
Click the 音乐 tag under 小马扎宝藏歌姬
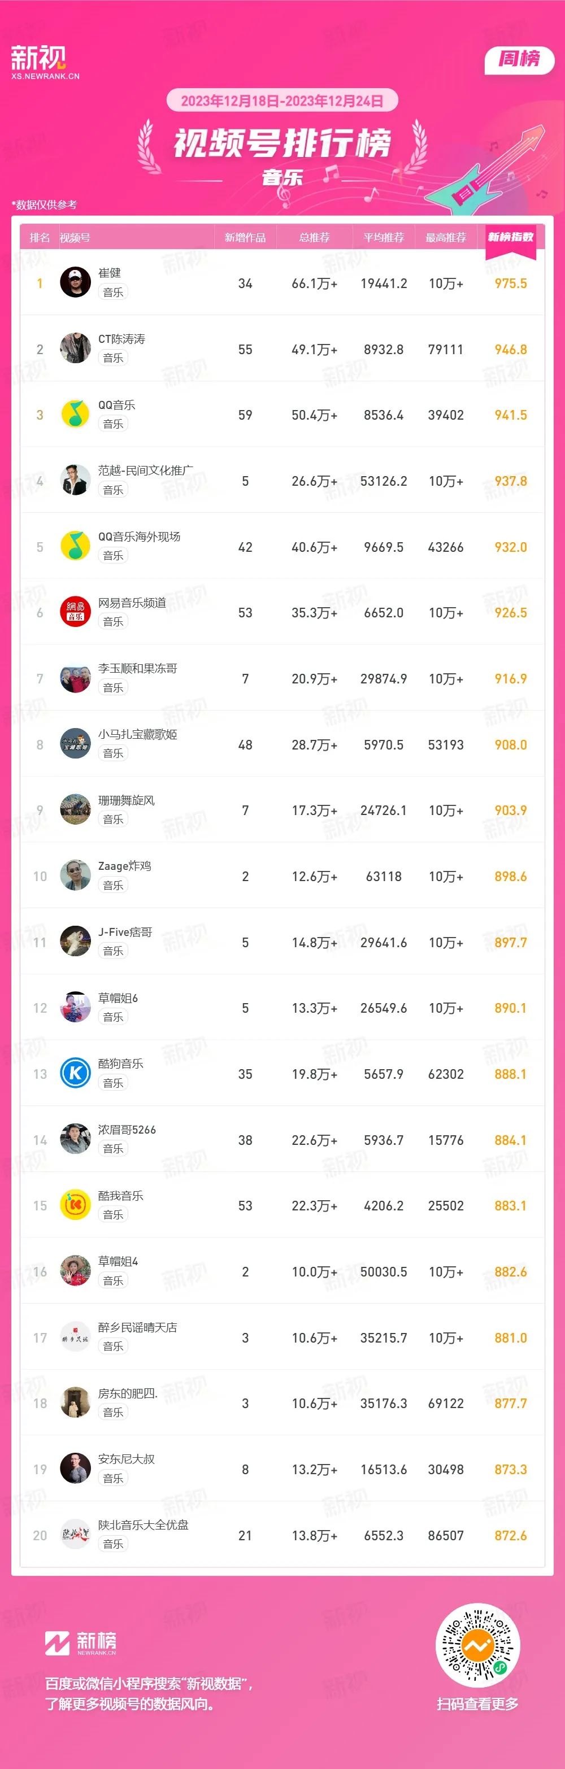click(x=113, y=753)
